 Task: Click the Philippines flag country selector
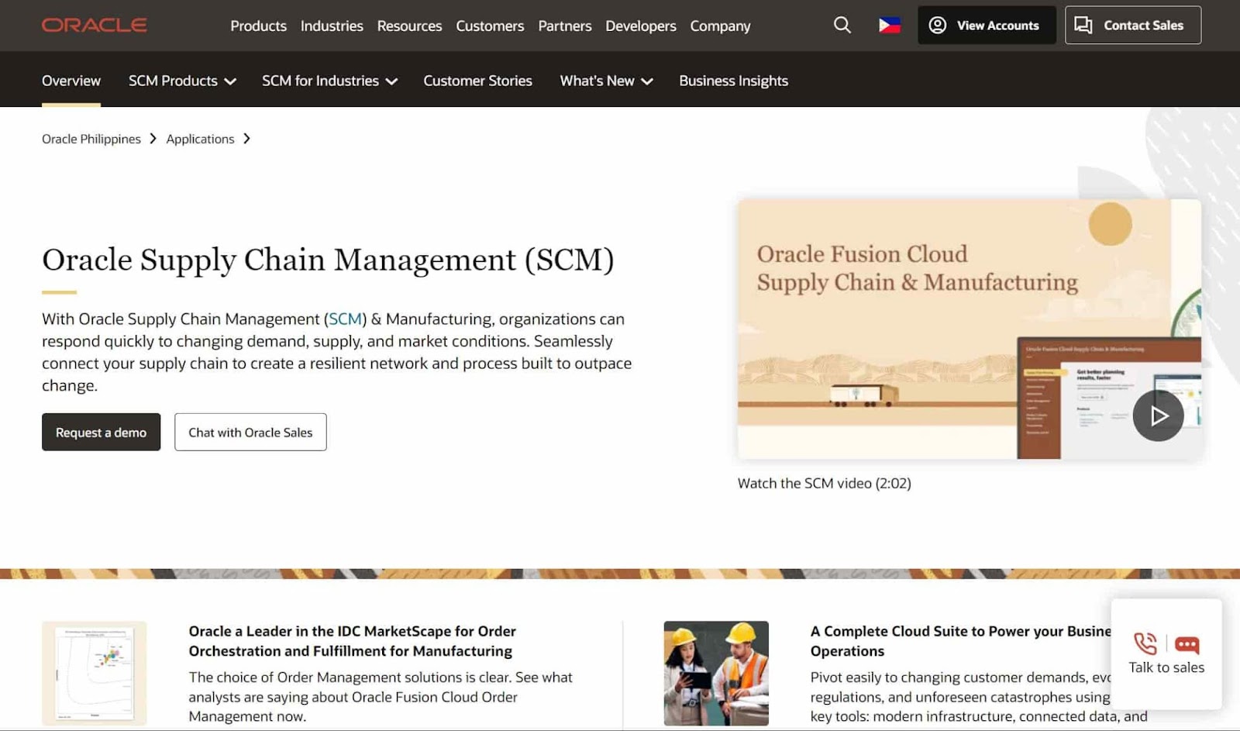point(889,26)
